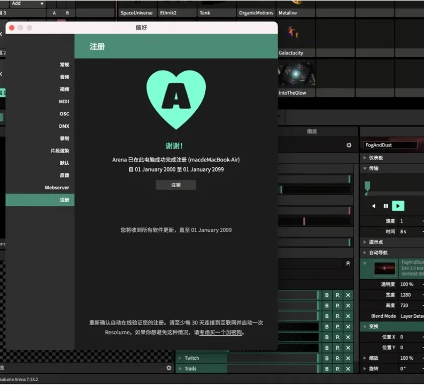Select MIDI in the preferences sidebar

(x=64, y=102)
